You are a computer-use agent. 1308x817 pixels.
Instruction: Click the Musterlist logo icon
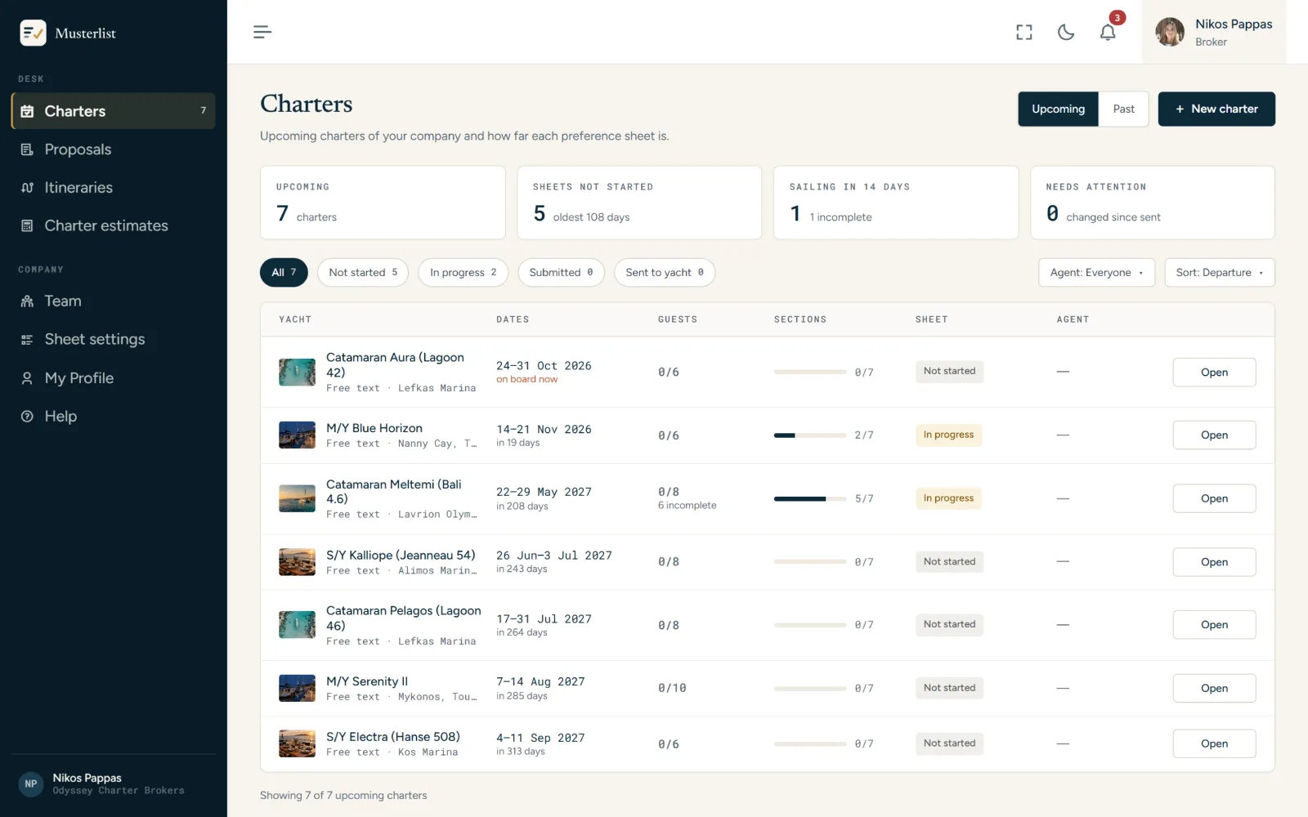click(x=33, y=33)
